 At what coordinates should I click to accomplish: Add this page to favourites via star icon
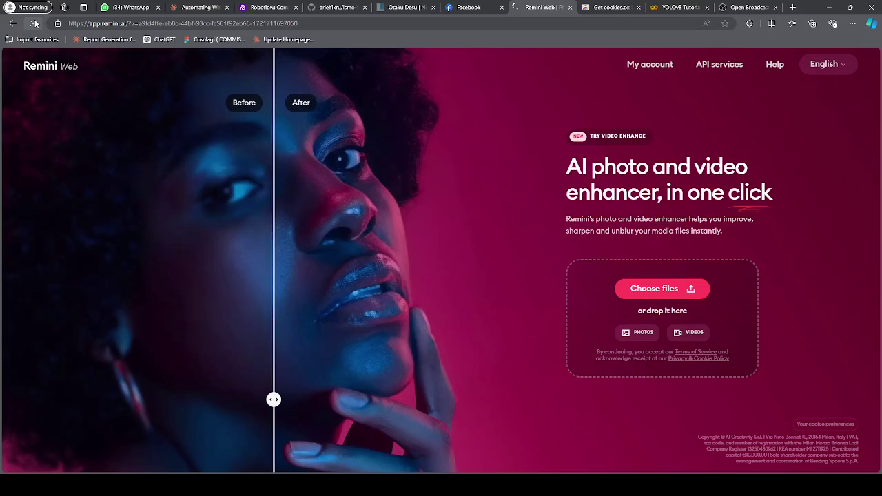click(x=724, y=23)
